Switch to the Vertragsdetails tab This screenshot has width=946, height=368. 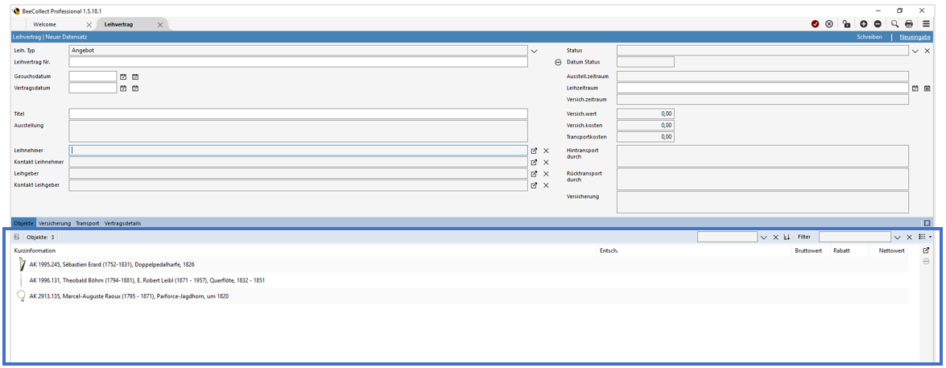(122, 223)
